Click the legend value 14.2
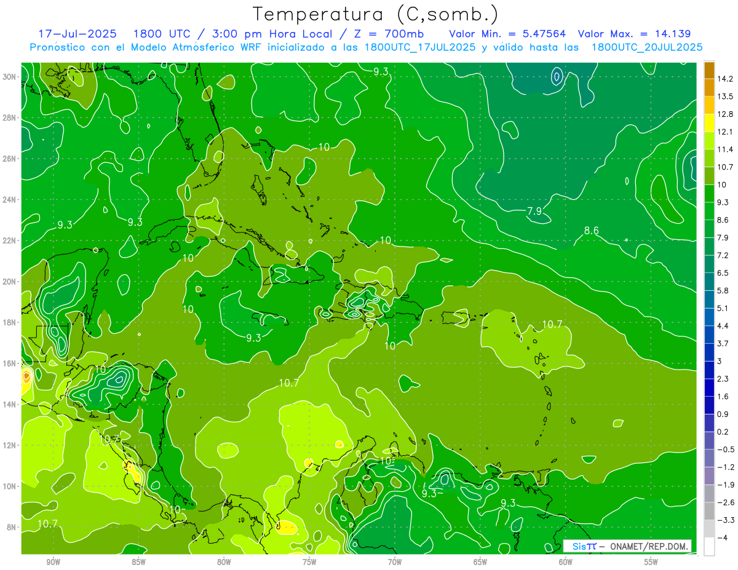 pyautogui.click(x=725, y=79)
